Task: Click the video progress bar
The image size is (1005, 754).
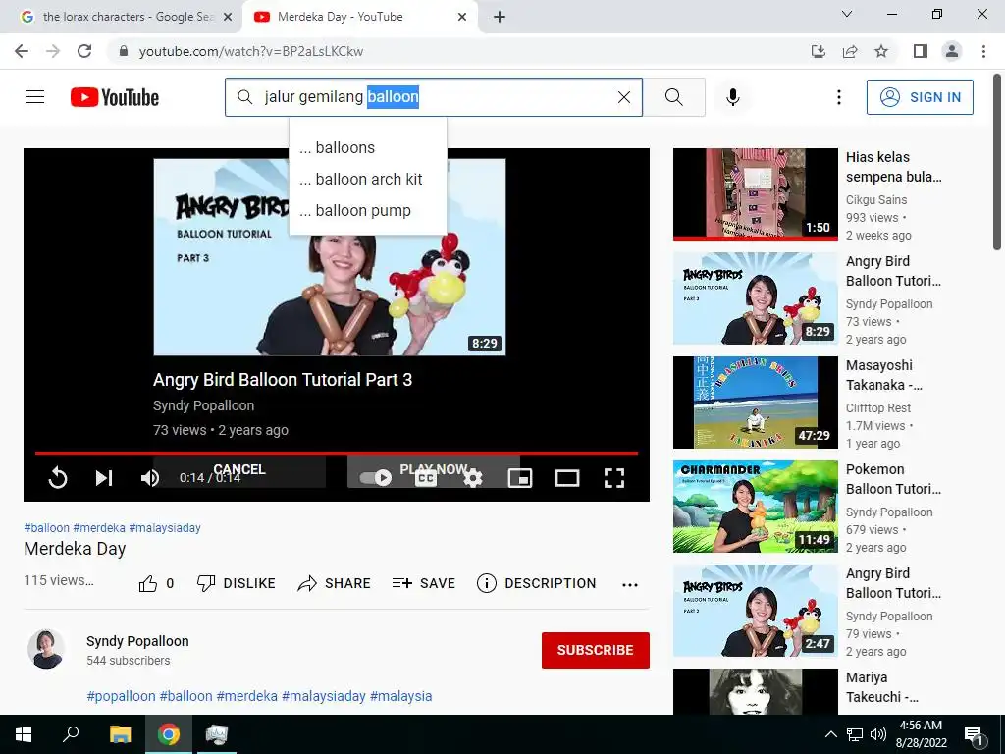Action: click(337, 453)
